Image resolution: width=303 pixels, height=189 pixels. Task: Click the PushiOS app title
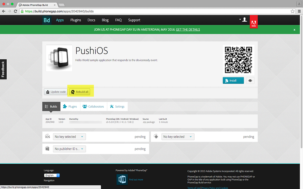(x=92, y=51)
